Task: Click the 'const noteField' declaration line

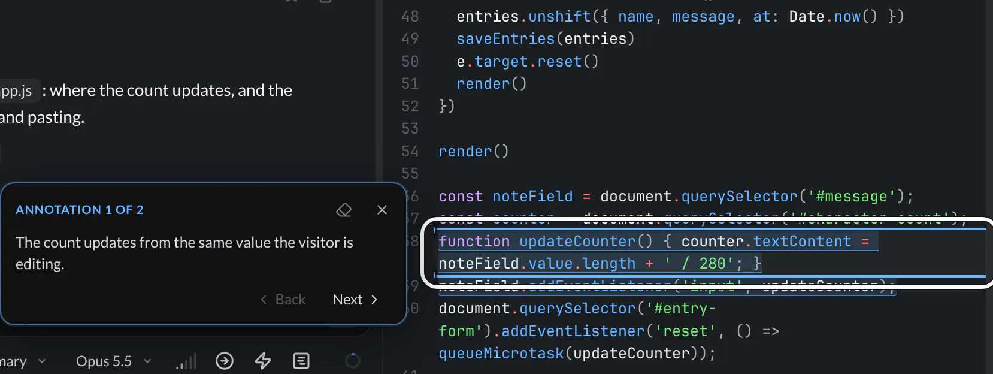Action: click(x=676, y=197)
